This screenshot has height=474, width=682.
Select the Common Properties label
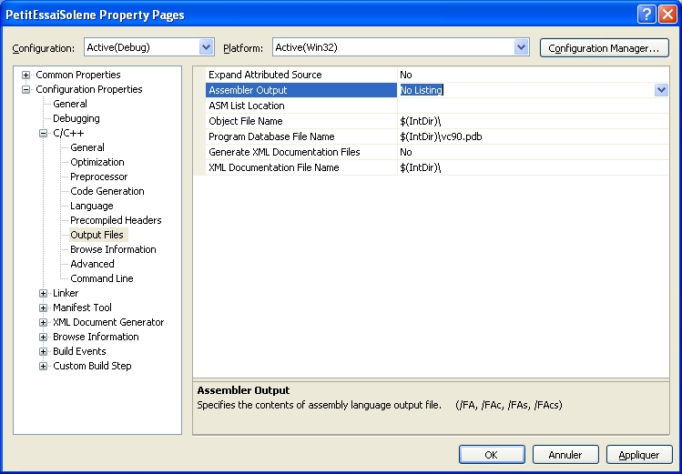pyautogui.click(x=78, y=75)
